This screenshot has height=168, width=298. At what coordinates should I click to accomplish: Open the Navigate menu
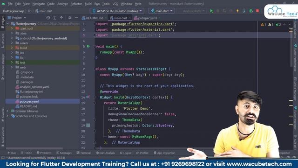coord(38,4)
